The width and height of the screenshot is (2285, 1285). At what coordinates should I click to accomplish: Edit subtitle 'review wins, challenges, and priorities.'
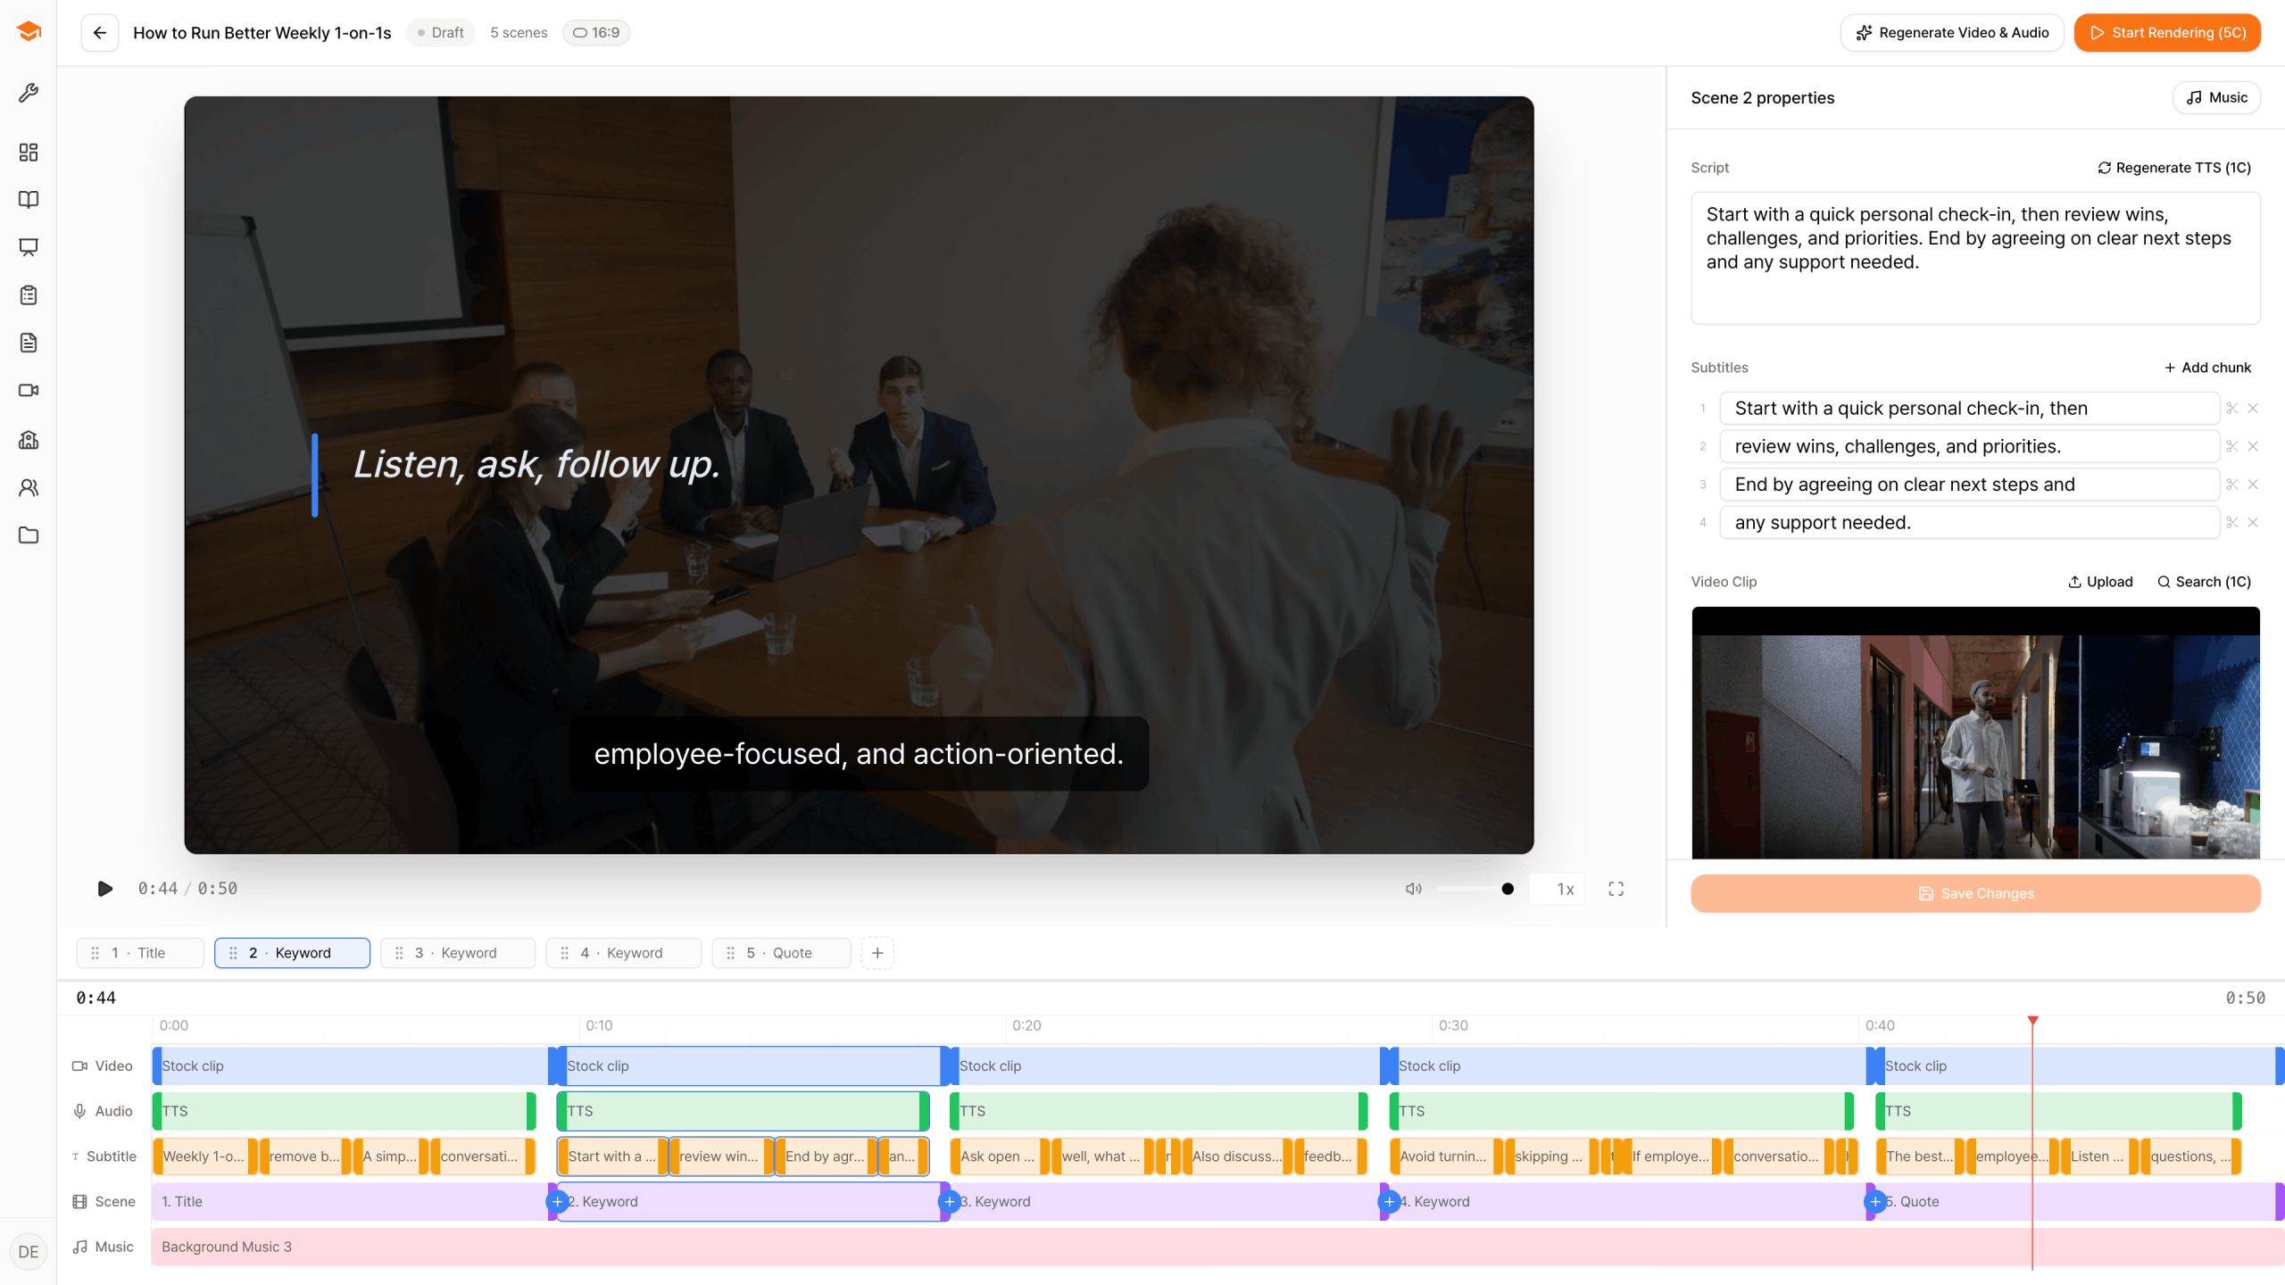(1969, 446)
